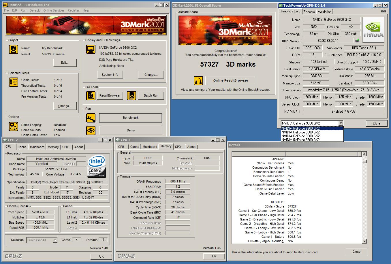This screenshot has width=391, height=264.
Task: Click the ResultBrowser button
Action: (110, 95)
